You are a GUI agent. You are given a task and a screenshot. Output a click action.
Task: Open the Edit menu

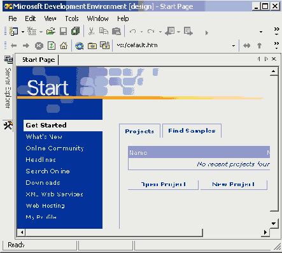pyautogui.click(x=31, y=18)
